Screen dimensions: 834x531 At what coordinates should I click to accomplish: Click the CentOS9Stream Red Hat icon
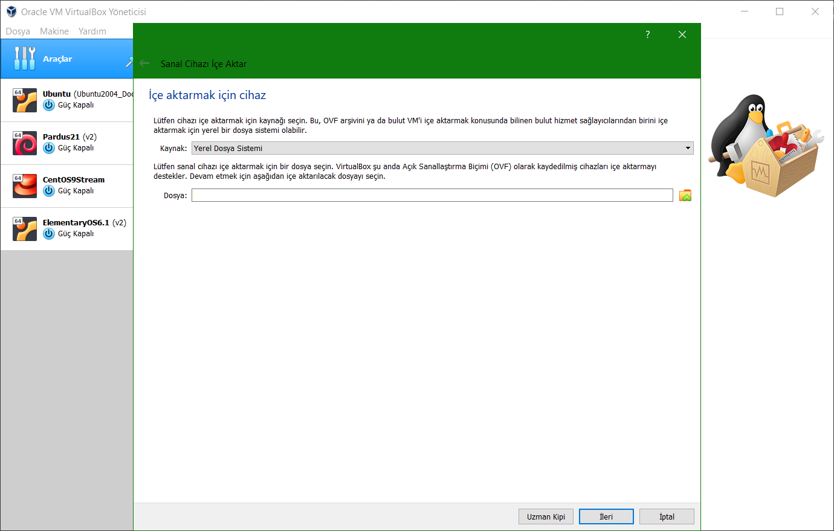pos(25,186)
